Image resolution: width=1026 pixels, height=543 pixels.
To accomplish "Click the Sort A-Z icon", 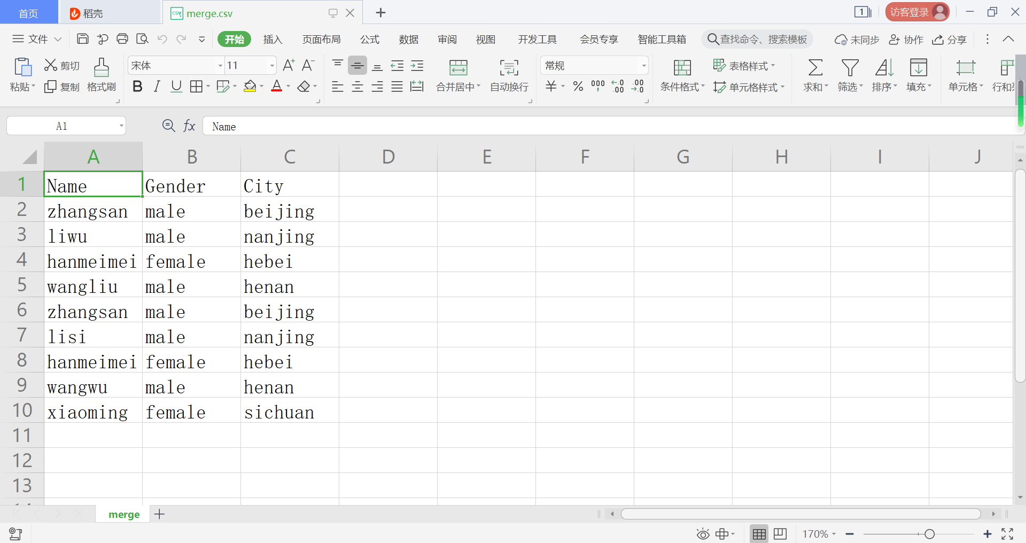I will pyautogui.click(x=884, y=68).
